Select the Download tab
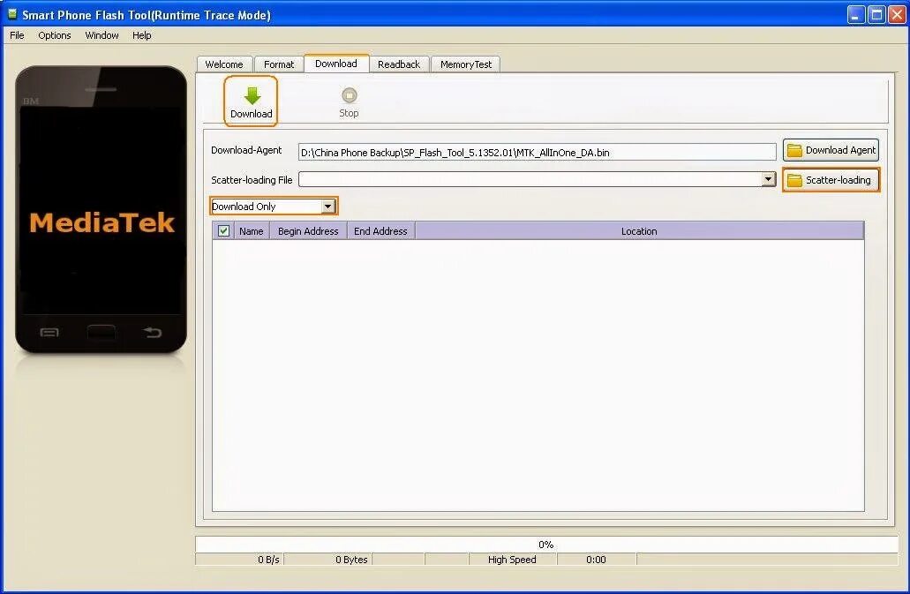 pos(336,64)
